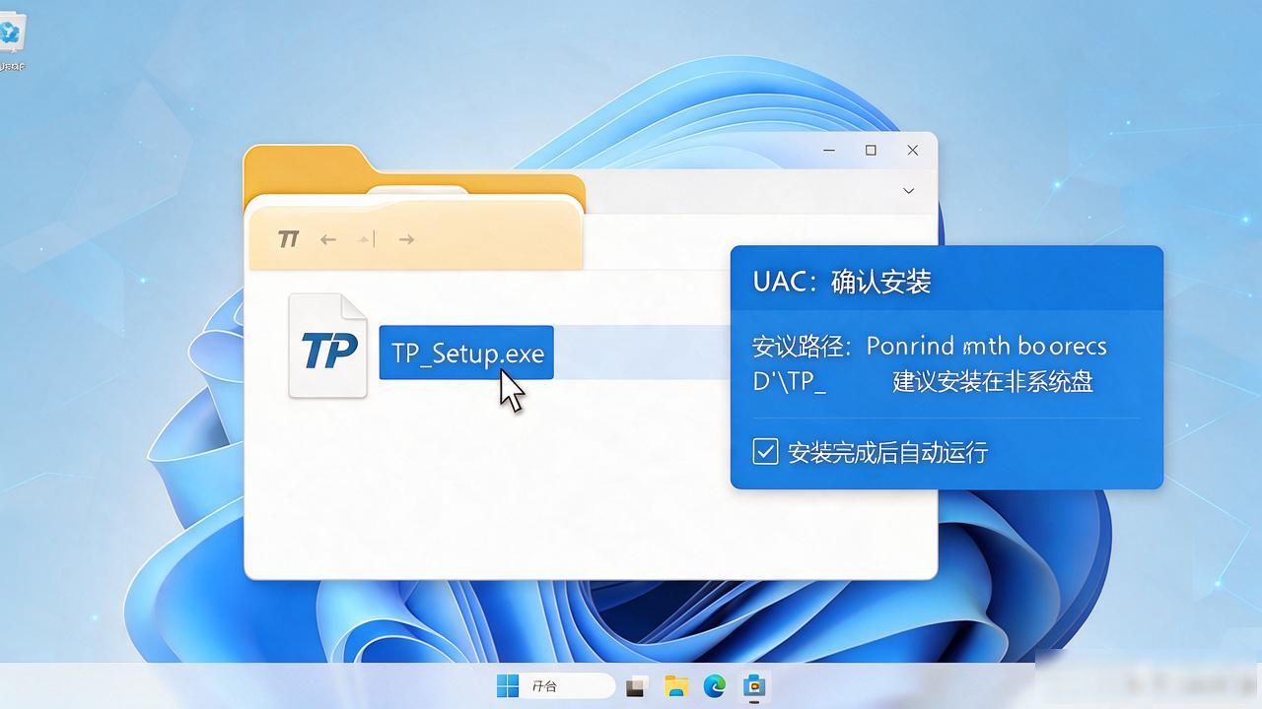Open Task View from taskbar
Image resolution: width=1262 pixels, height=709 pixels.
click(x=637, y=687)
